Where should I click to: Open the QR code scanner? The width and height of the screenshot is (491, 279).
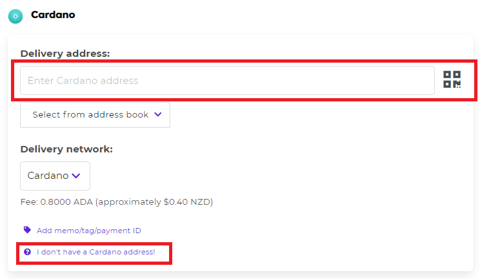(x=452, y=80)
